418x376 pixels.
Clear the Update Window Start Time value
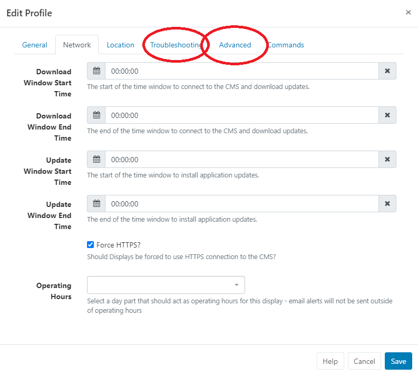[387, 160]
